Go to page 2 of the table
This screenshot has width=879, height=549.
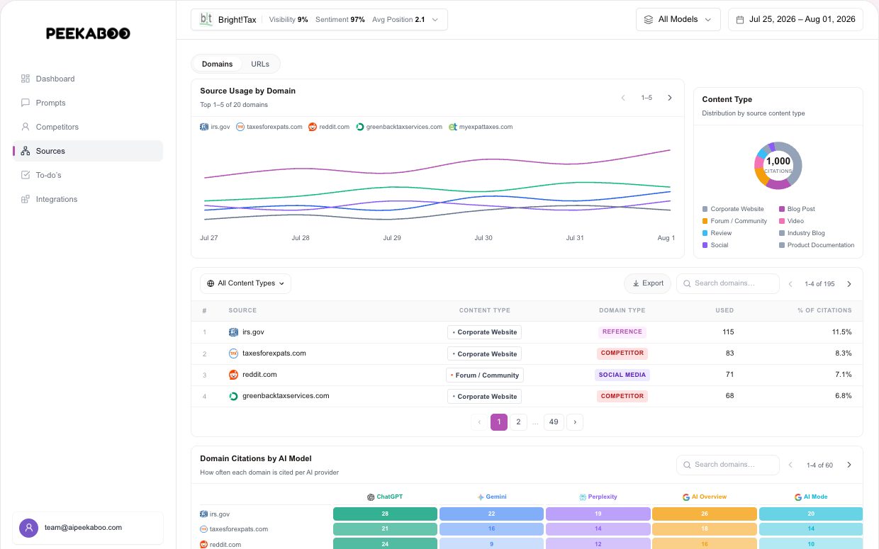[x=518, y=422]
